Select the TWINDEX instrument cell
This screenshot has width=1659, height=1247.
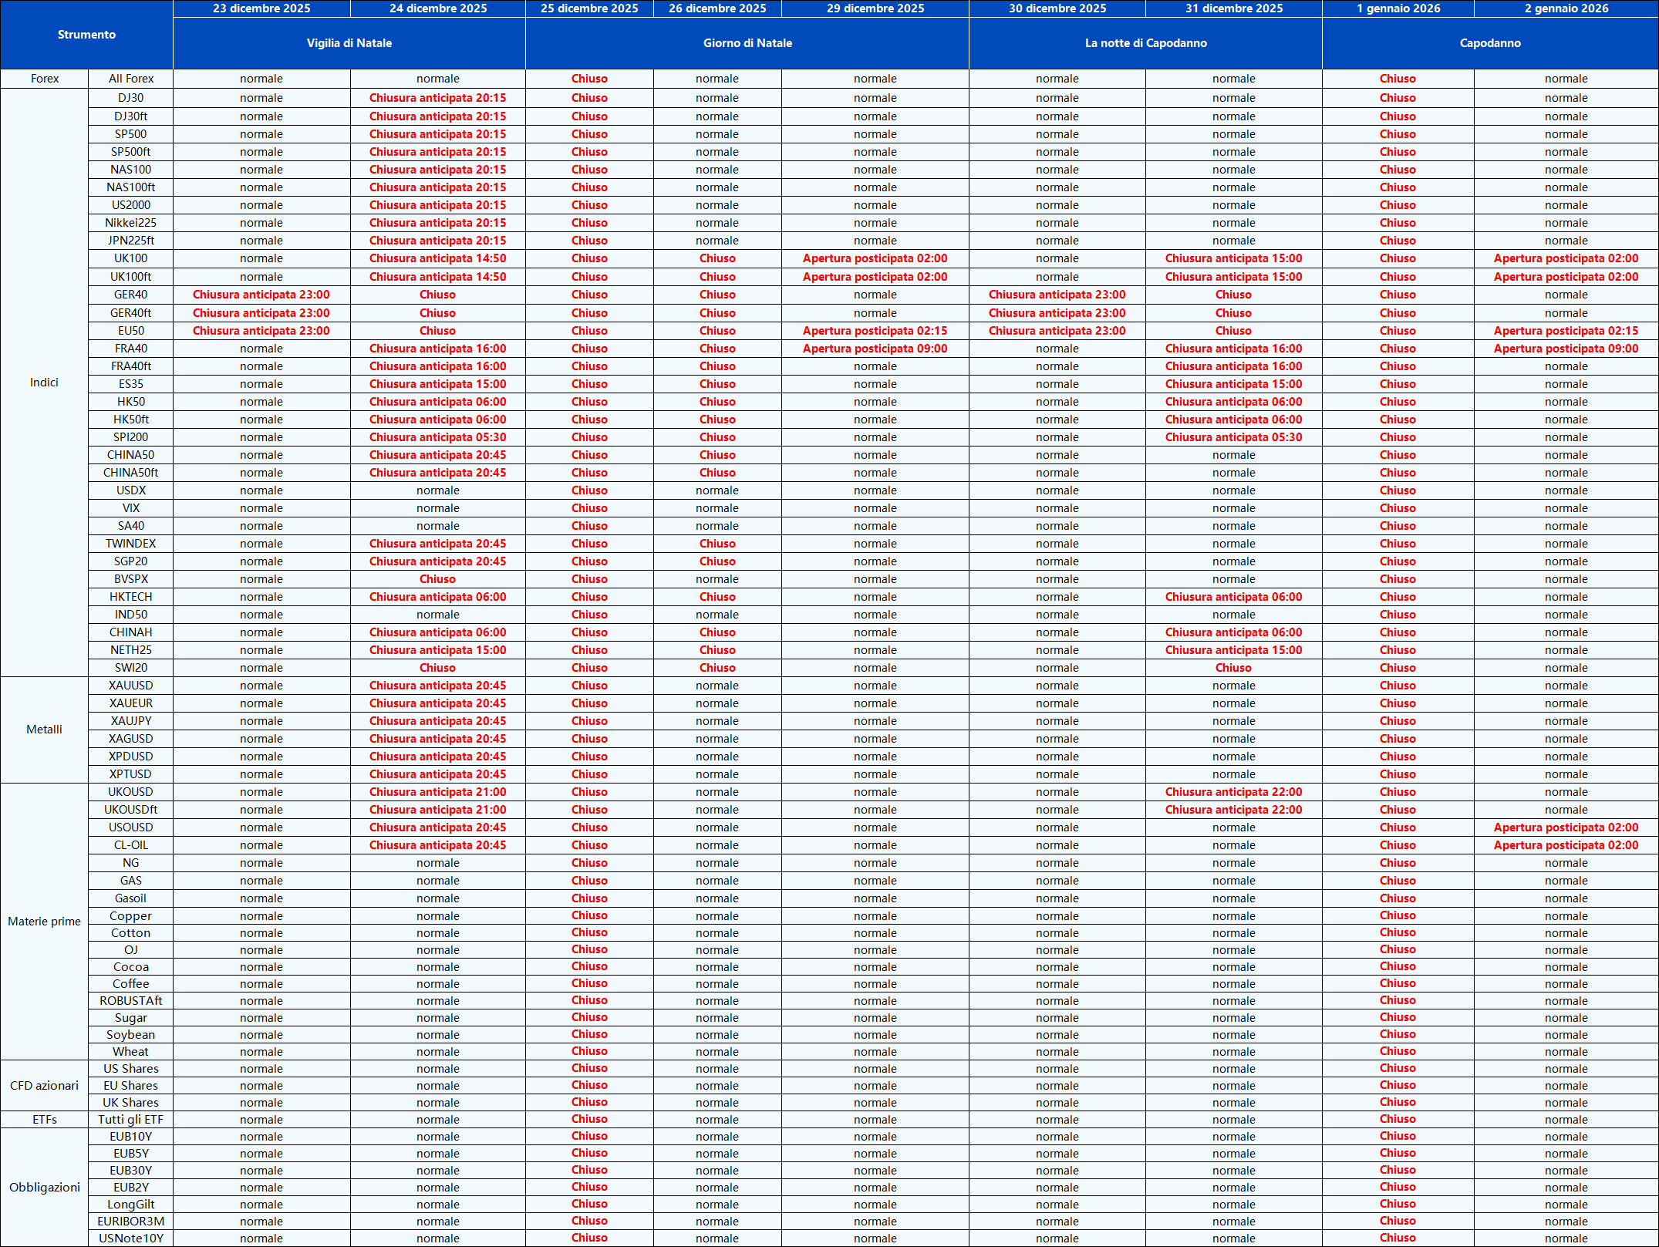tap(131, 544)
